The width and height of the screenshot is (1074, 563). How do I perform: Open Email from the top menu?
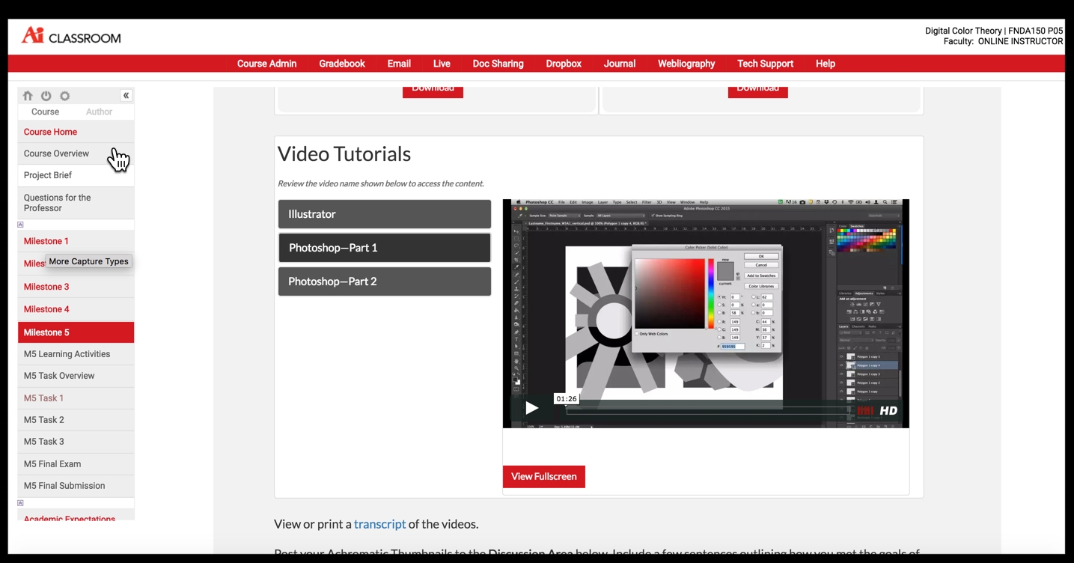click(x=399, y=64)
